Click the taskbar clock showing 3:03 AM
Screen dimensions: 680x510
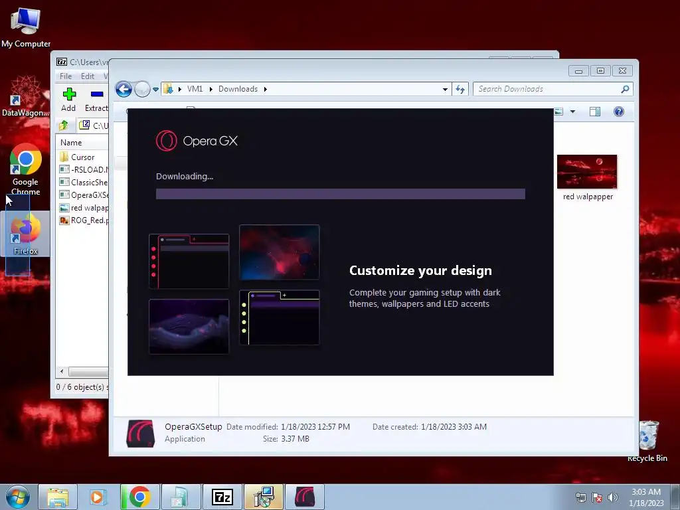point(646,497)
